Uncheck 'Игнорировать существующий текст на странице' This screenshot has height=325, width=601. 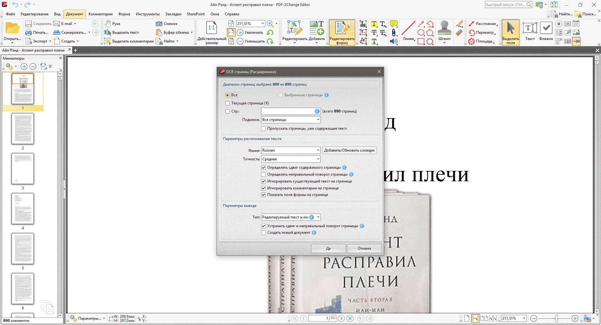point(263,181)
